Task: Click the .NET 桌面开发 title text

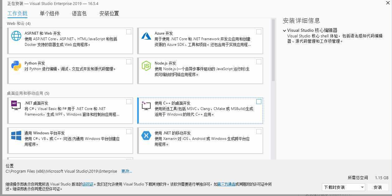Action: coord(36,103)
